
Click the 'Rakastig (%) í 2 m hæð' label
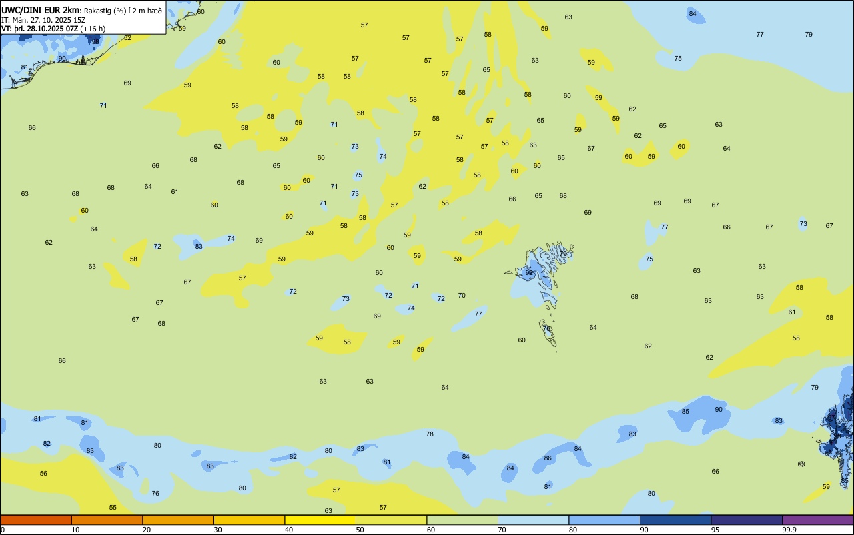[x=123, y=11]
